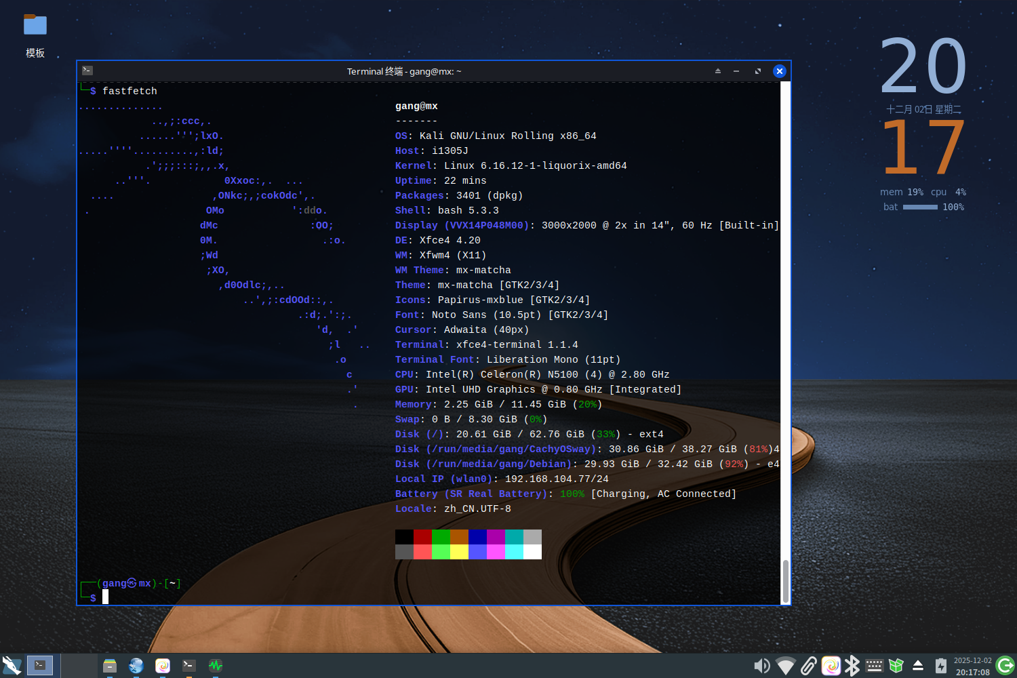Click the 'fastfetch' command text
Image resolution: width=1017 pixels, height=678 pixels.
pyautogui.click(x=129, y=91)
